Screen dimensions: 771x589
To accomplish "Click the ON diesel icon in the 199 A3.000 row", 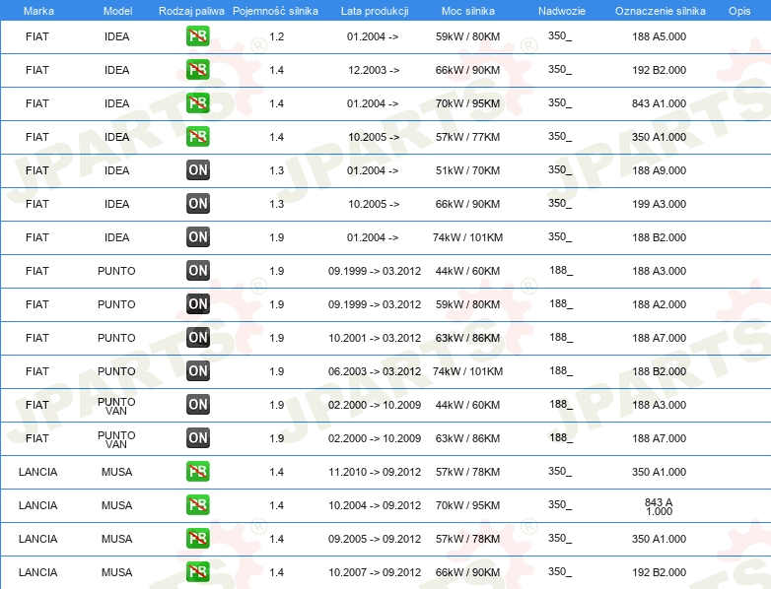I will pyautogui.click(x=197, y=203).
